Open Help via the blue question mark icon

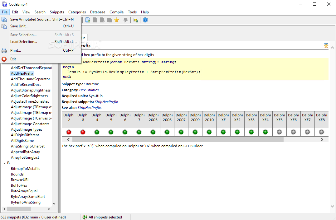(145, 20)
